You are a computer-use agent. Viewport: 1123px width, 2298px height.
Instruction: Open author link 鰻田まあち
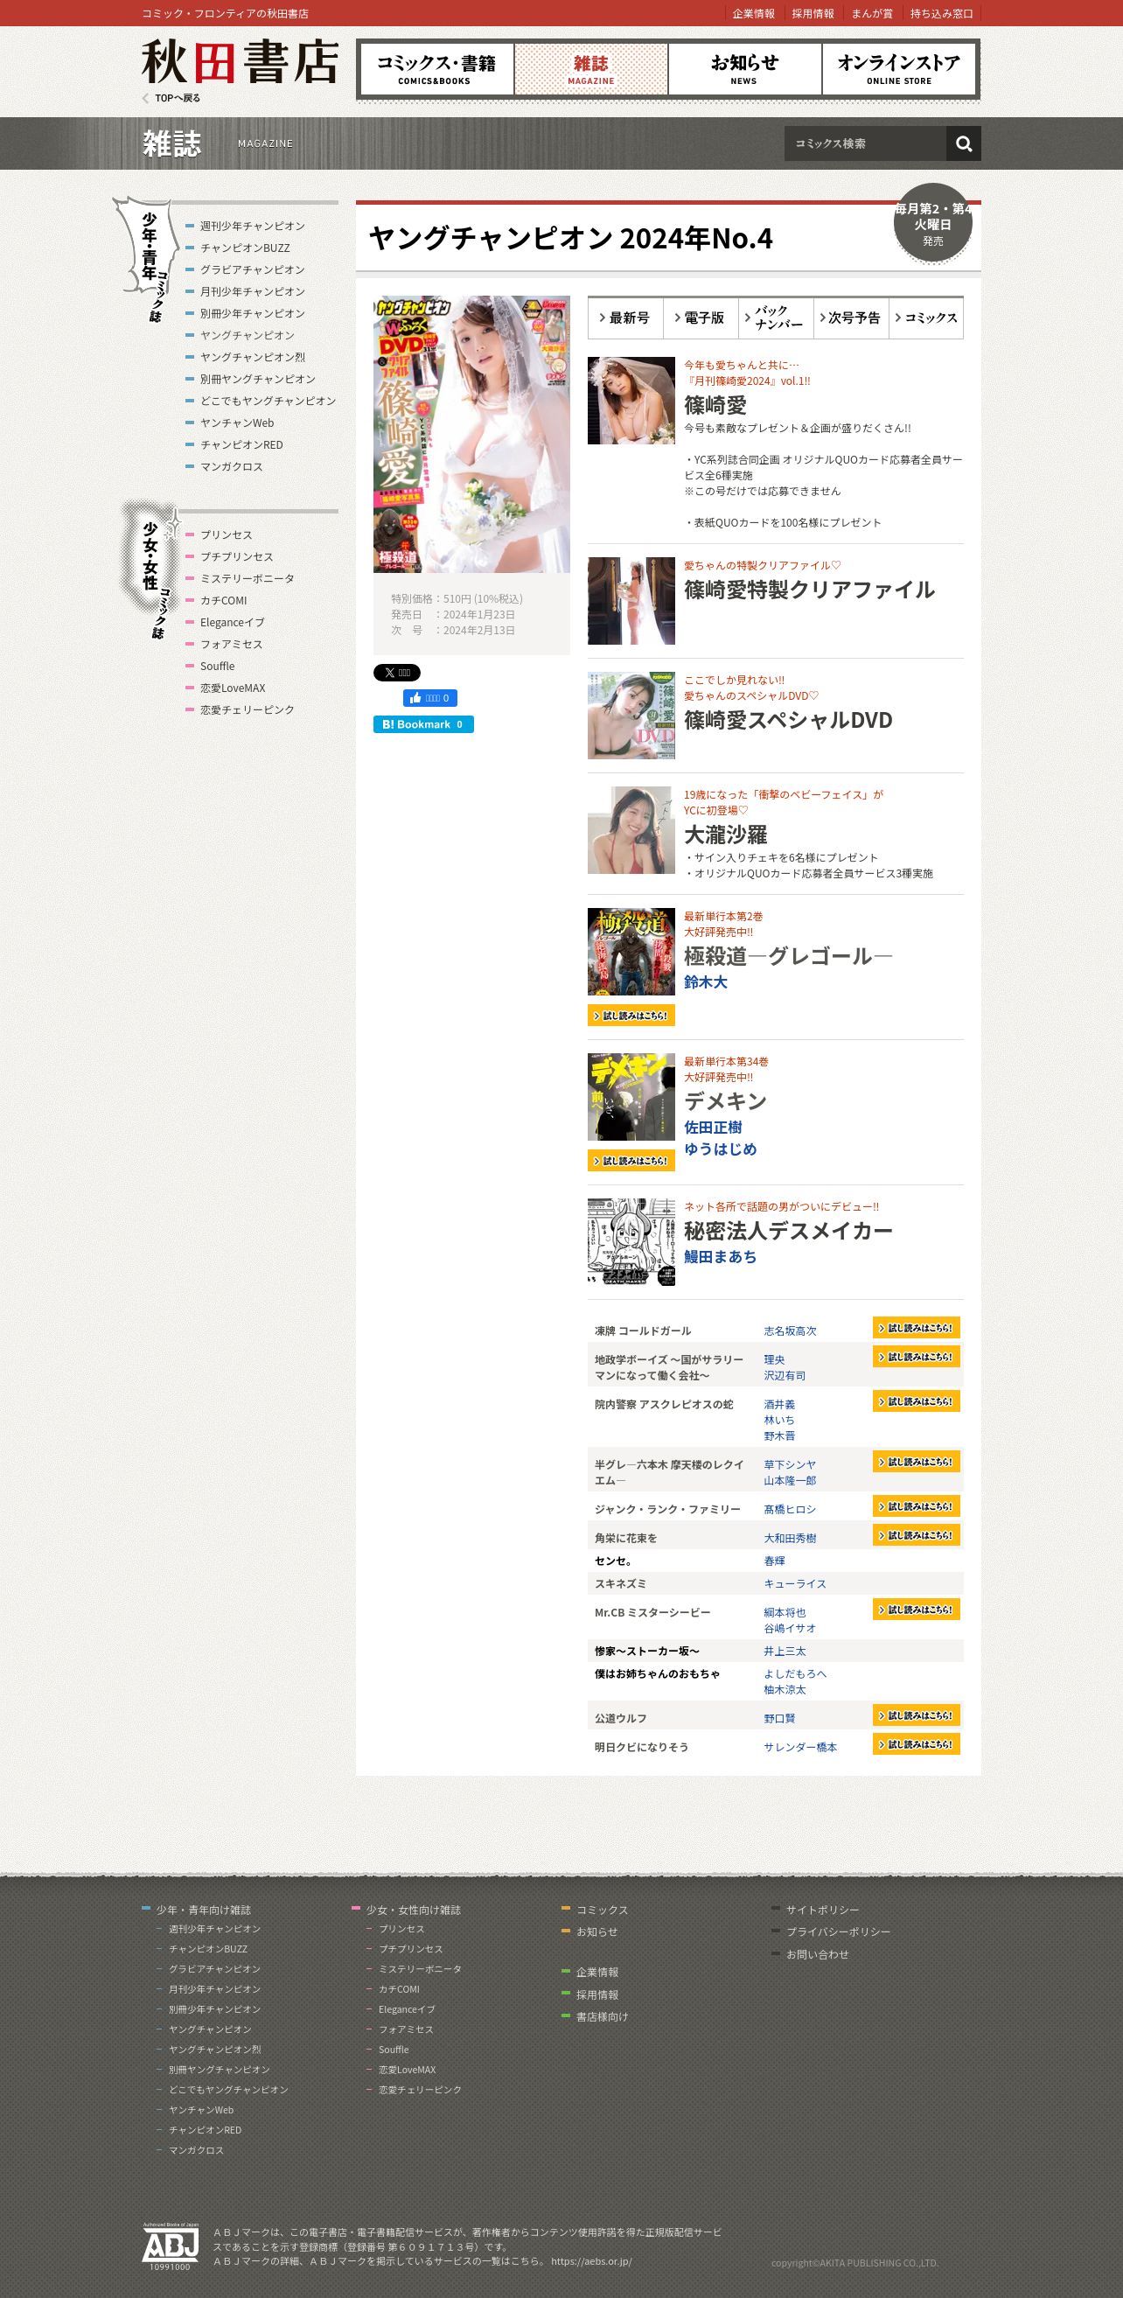coord(720,1257)
